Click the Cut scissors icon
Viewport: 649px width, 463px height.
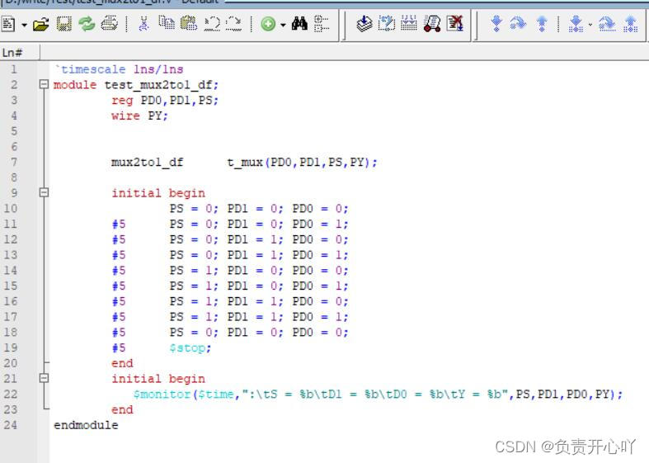tap(143, 24)
